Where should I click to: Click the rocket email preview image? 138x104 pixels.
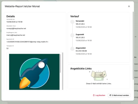(34, 72)
